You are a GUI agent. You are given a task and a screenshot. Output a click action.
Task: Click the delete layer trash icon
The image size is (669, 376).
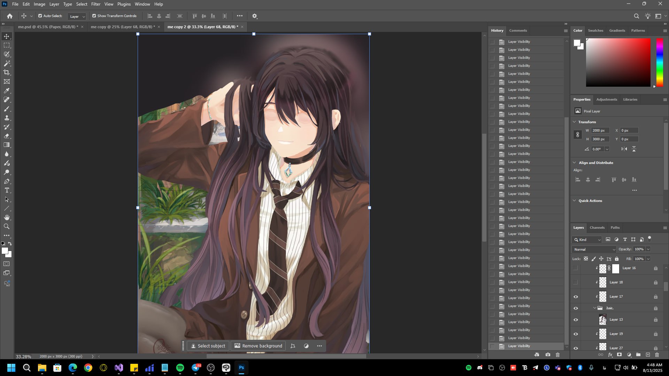coord(657,355)
